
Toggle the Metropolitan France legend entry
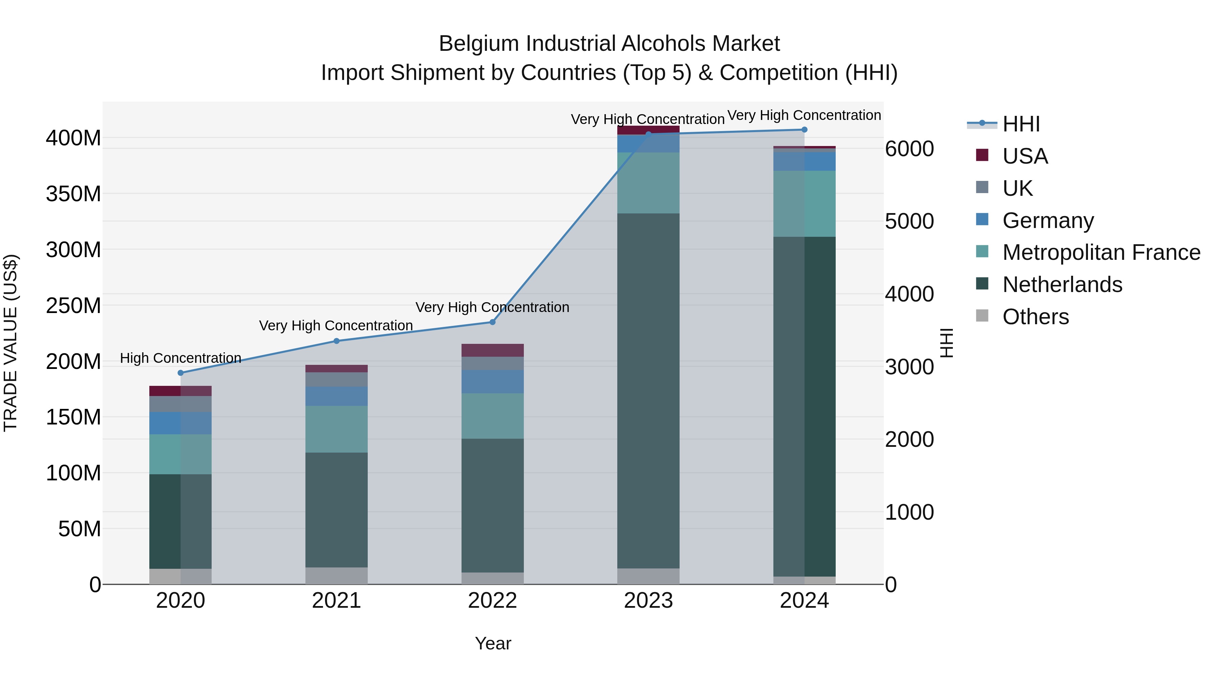click(1088, 252)
